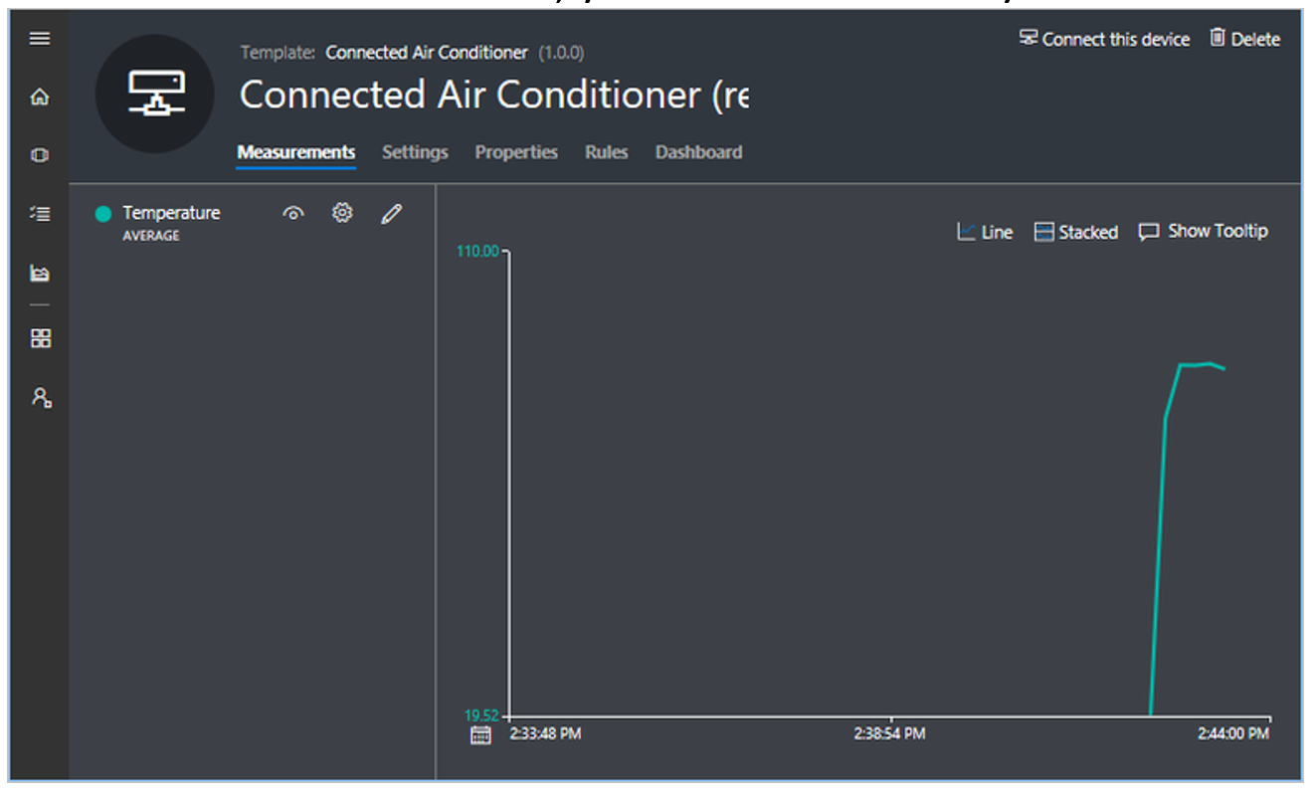
Task: Open the Settings tab
Action: 415,152
